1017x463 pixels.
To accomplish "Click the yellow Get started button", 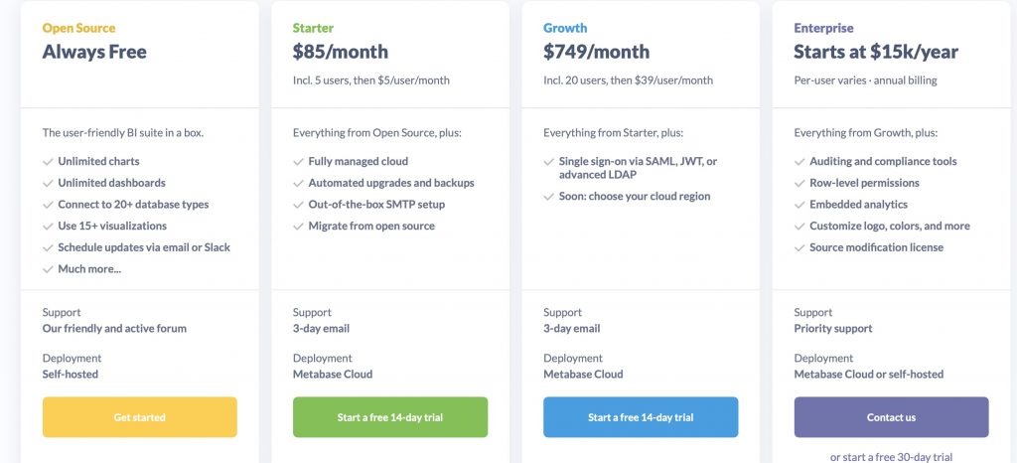I will pos(139,417).
